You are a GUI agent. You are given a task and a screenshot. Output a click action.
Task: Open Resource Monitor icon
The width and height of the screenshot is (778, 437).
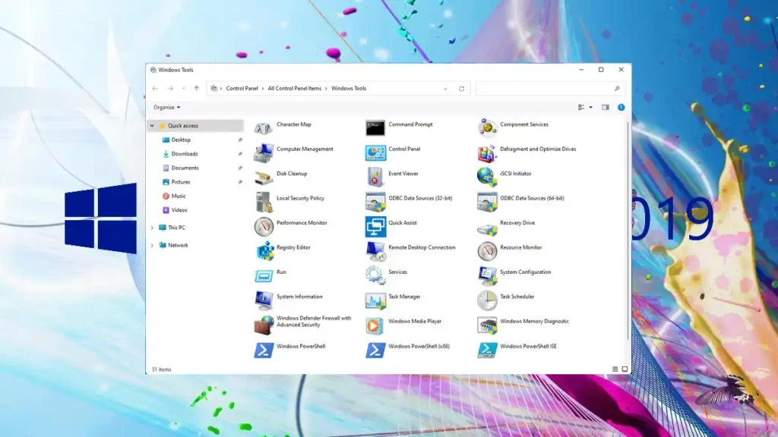click(x=487, y=251)
